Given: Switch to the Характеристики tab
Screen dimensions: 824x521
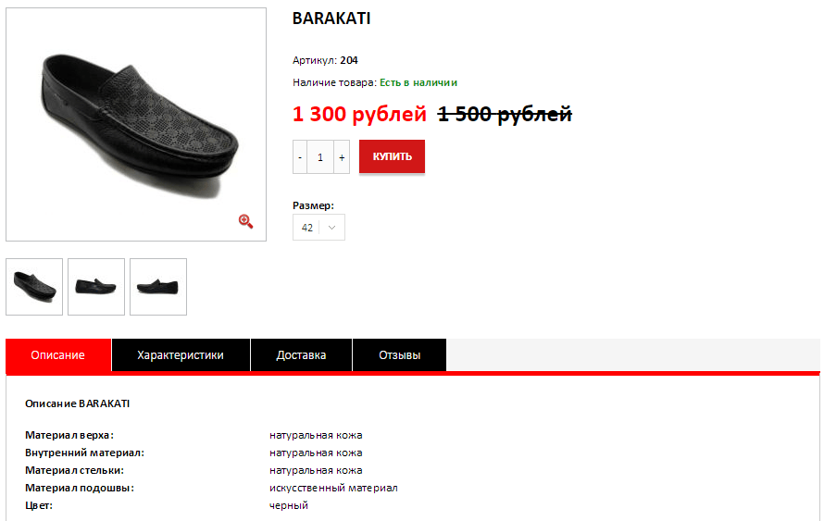Looking at the screenshot, I should click(x=181, y=355).
